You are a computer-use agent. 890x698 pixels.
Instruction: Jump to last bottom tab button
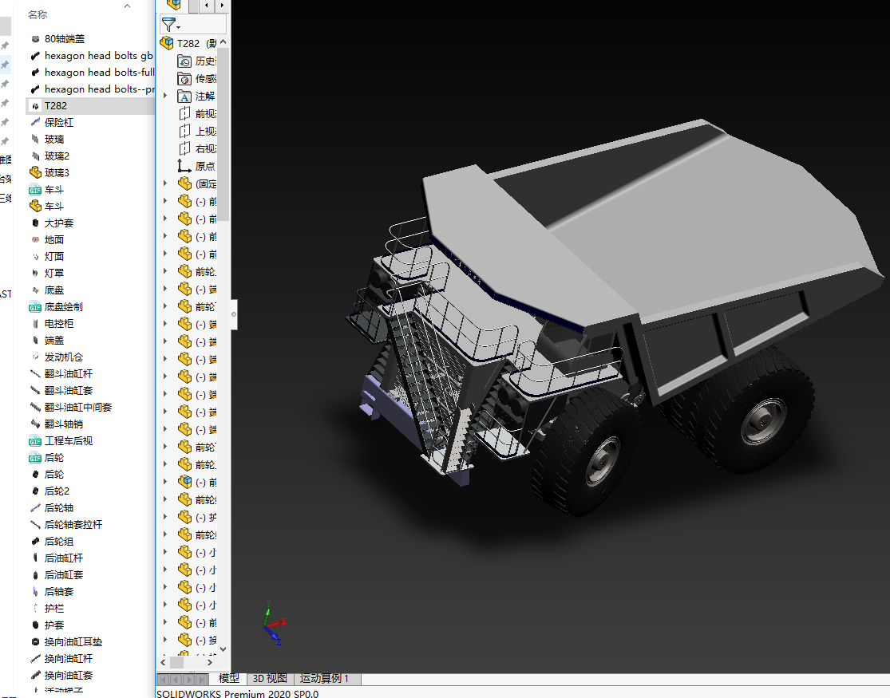202,680
